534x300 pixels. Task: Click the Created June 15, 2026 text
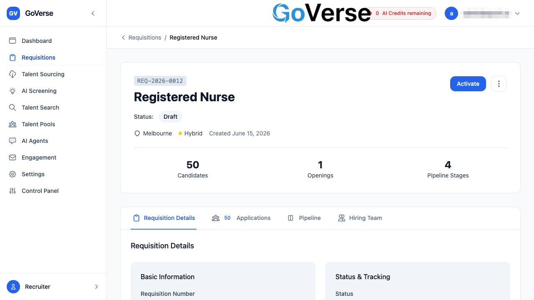coord(239,133)
